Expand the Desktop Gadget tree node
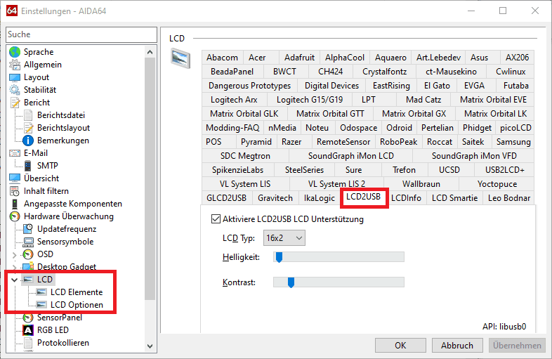The image size is (552, 359). (15, 267)
